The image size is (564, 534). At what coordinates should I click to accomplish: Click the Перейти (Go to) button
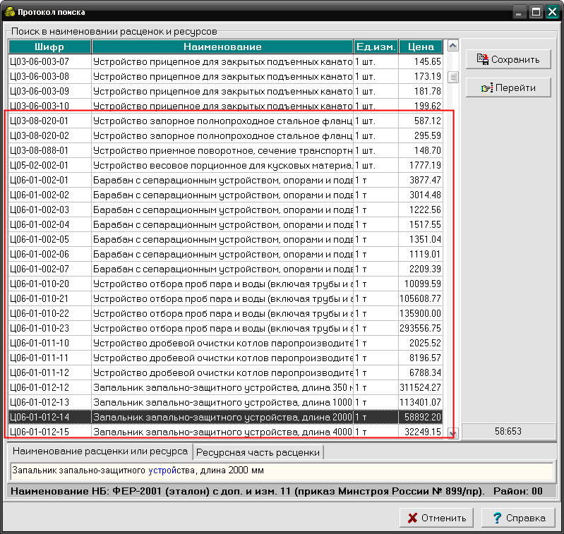(508, 87)
